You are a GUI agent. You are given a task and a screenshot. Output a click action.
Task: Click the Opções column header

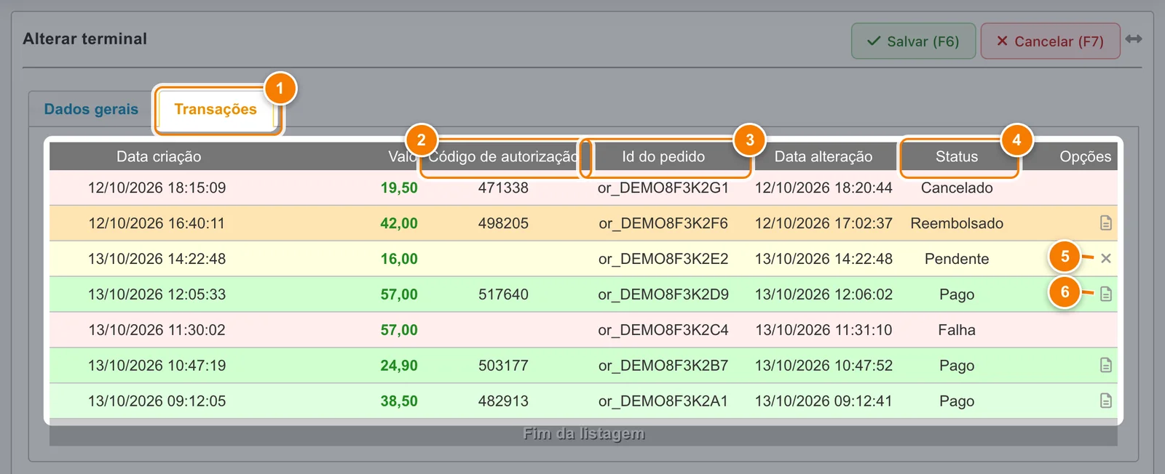[x=1086, y=156]
